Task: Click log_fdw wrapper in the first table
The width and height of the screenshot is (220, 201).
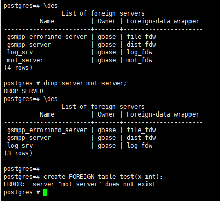Action: (140, 52)
